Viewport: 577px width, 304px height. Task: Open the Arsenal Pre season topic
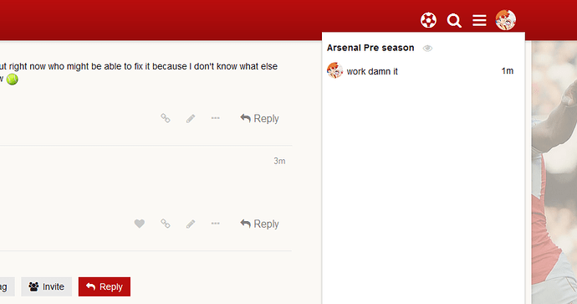tap(370, 48)
